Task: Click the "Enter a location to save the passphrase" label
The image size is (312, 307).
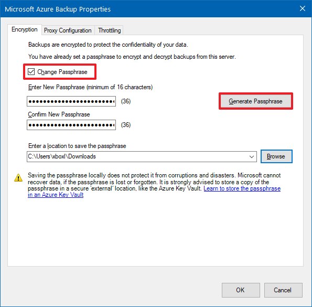Action: tap(77, 146)
